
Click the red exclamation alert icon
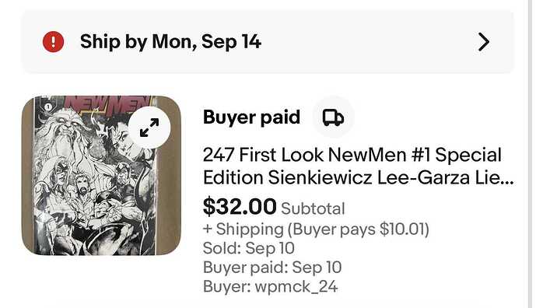[53, 42]
